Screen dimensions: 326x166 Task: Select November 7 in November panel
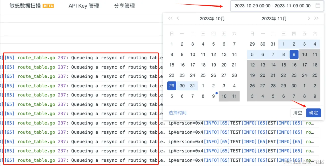273,54
